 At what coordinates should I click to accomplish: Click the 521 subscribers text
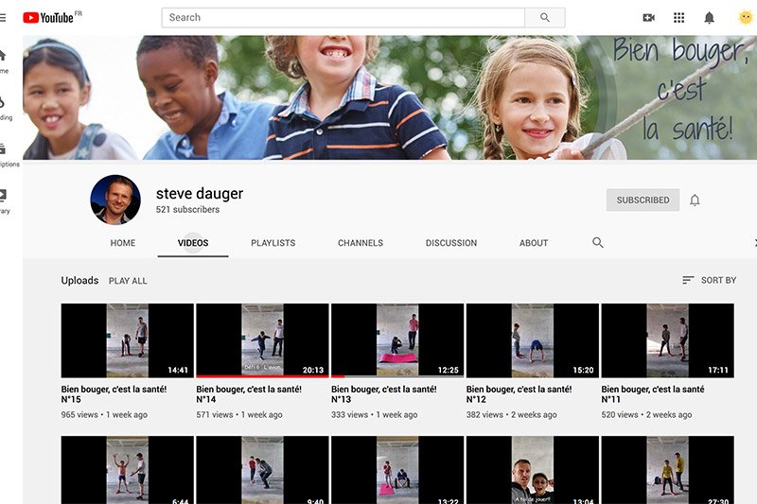187,209
